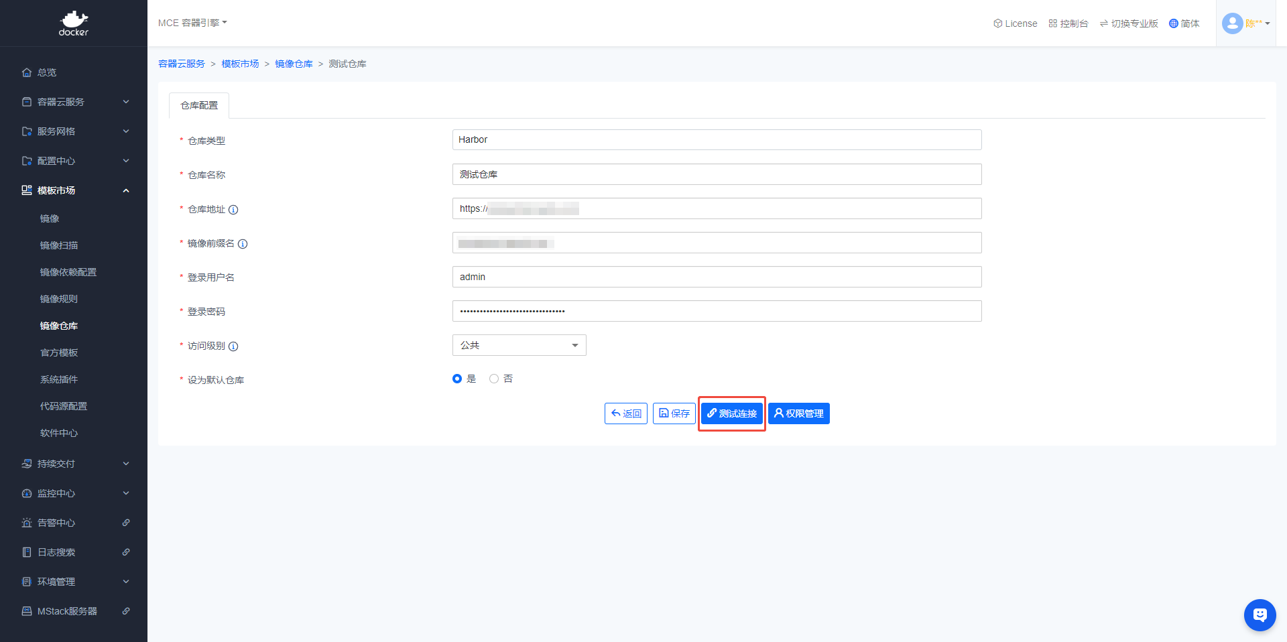Image resolution: width=1287 pixels, height=642 pixels.
Task: Open the chat support bubble icon
Action: click(x=1260, y=615)
